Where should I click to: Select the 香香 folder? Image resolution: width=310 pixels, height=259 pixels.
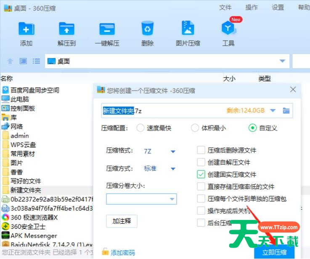pyautogui.click(x=12, y=172)
